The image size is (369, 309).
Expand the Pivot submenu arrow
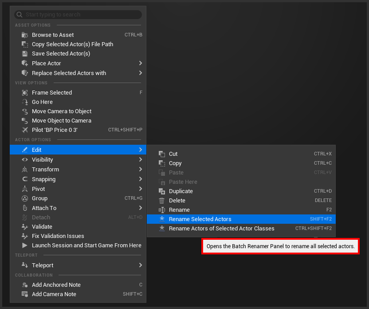pyautogui.click(x=141, y=189)
